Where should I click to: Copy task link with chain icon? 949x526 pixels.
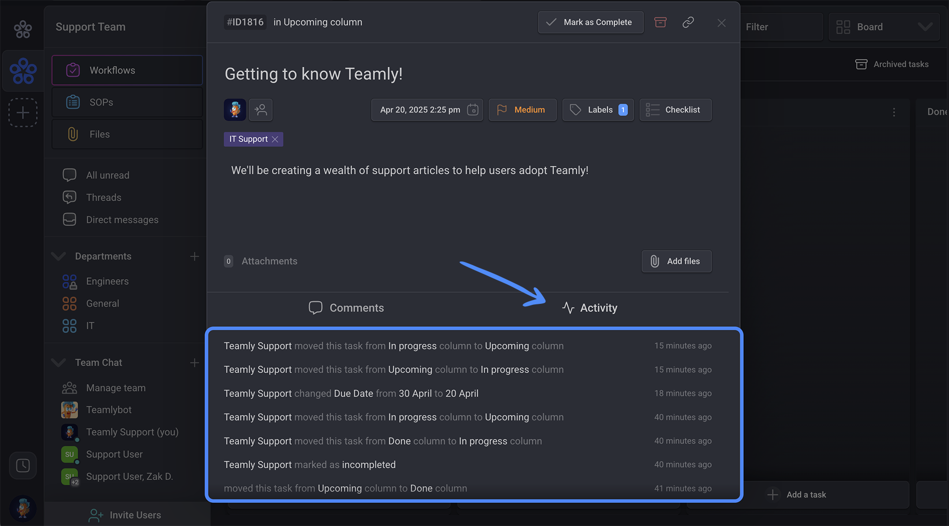[688, 22]
